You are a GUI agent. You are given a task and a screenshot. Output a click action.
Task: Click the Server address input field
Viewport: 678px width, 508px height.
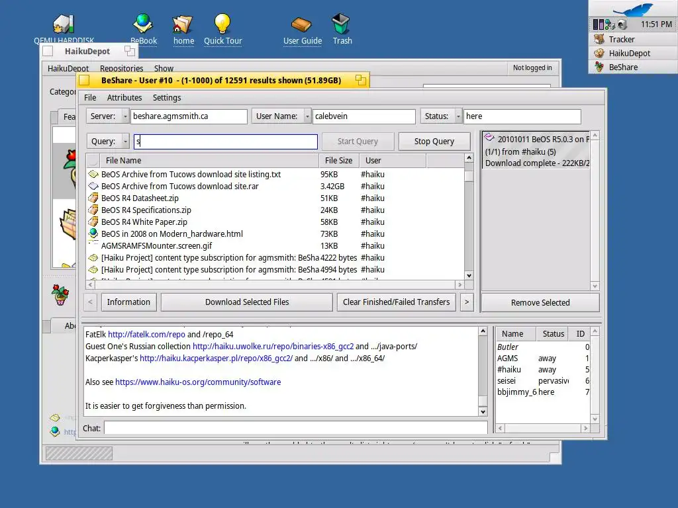[189, 116]
